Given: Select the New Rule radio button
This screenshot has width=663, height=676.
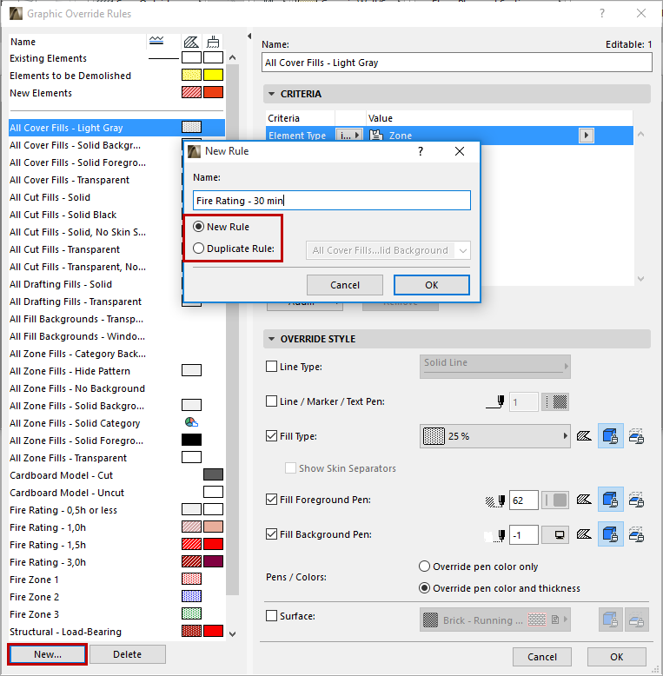Looking at the screenshot, I should [x=198, y=227].
